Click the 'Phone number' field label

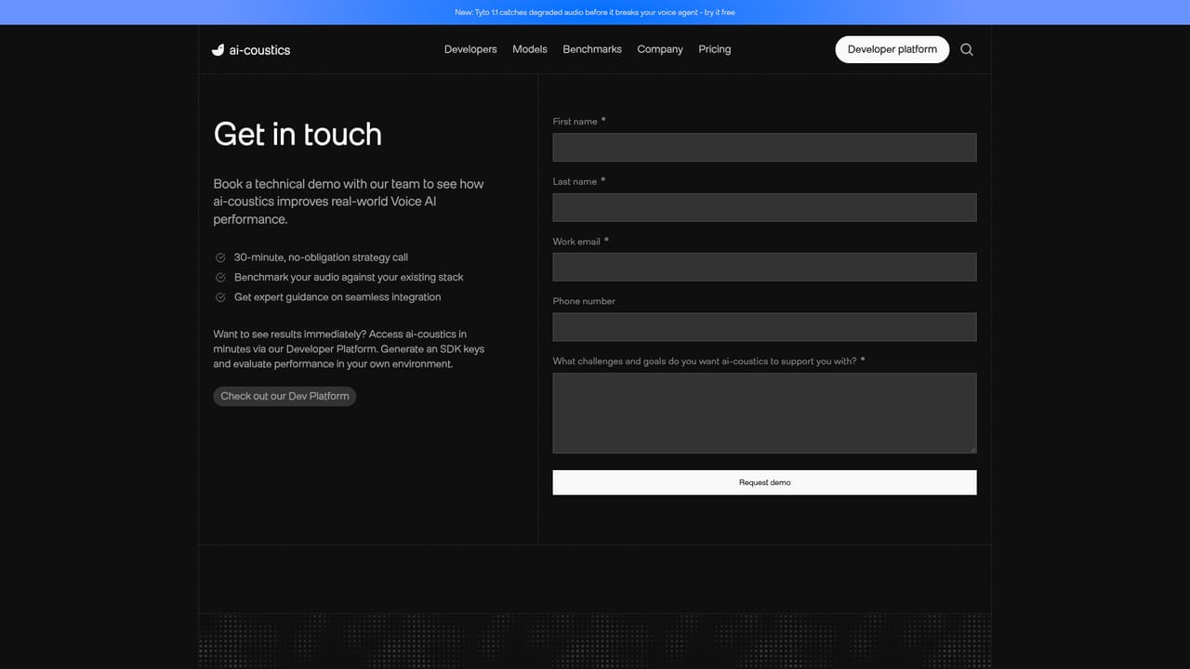point(584,301)
